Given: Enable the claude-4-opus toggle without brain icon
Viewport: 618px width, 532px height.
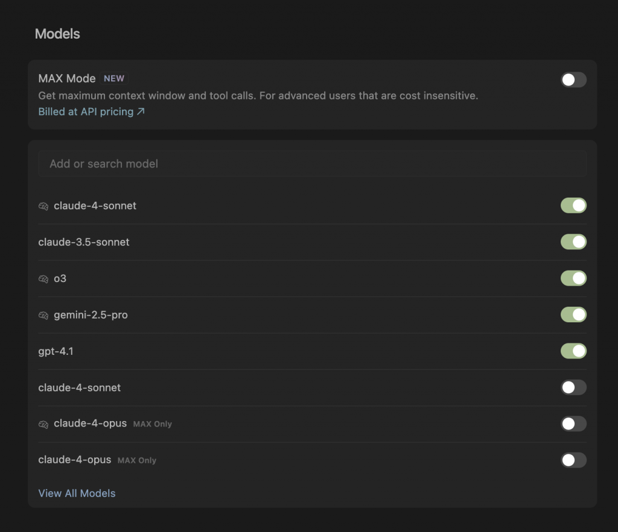Looking at the screenshot, I should point(573,460).
